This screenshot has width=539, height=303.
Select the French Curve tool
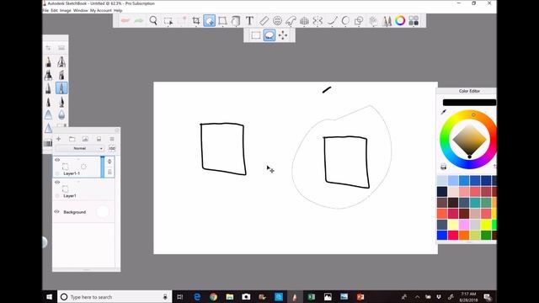[x=291, y=20]
